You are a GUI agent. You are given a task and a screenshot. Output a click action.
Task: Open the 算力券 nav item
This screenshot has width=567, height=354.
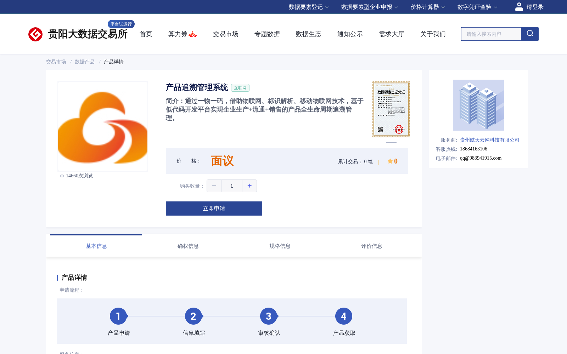point(178,34)
